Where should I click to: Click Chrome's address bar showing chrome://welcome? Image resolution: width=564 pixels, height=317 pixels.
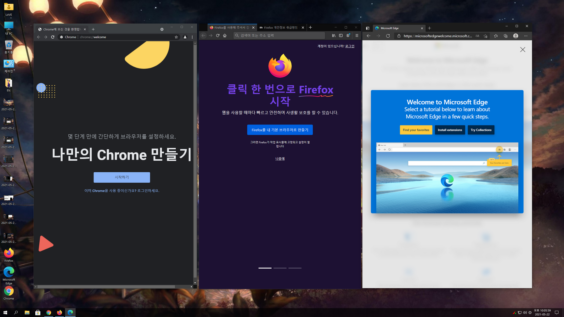(119, 37)
